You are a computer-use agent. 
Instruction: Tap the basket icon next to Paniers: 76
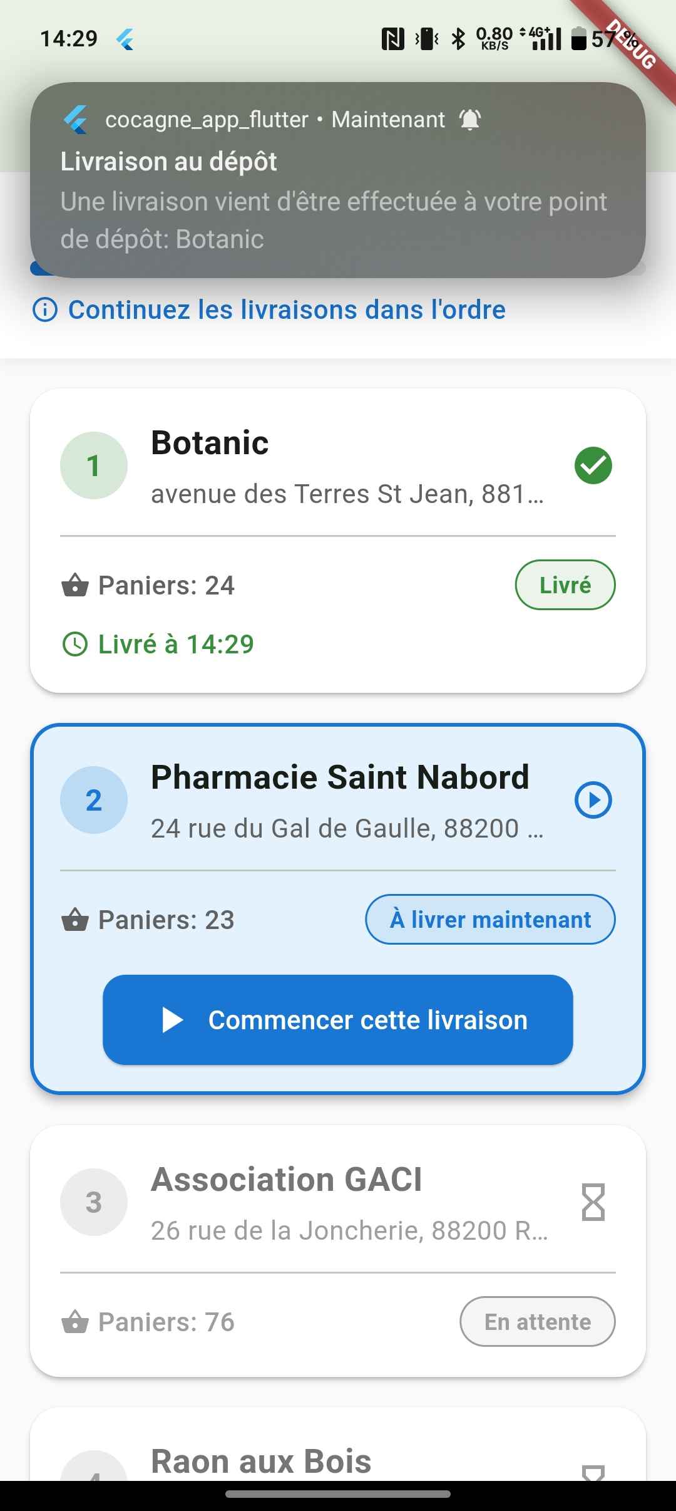[x=75, y=1322]
